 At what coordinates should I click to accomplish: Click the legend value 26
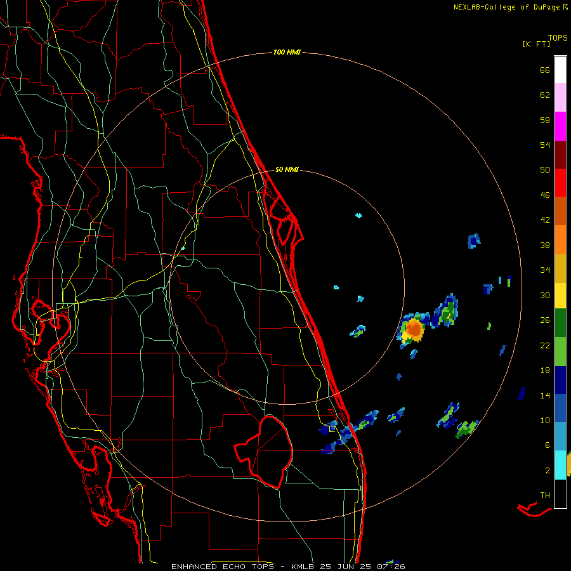pos(545,320)
